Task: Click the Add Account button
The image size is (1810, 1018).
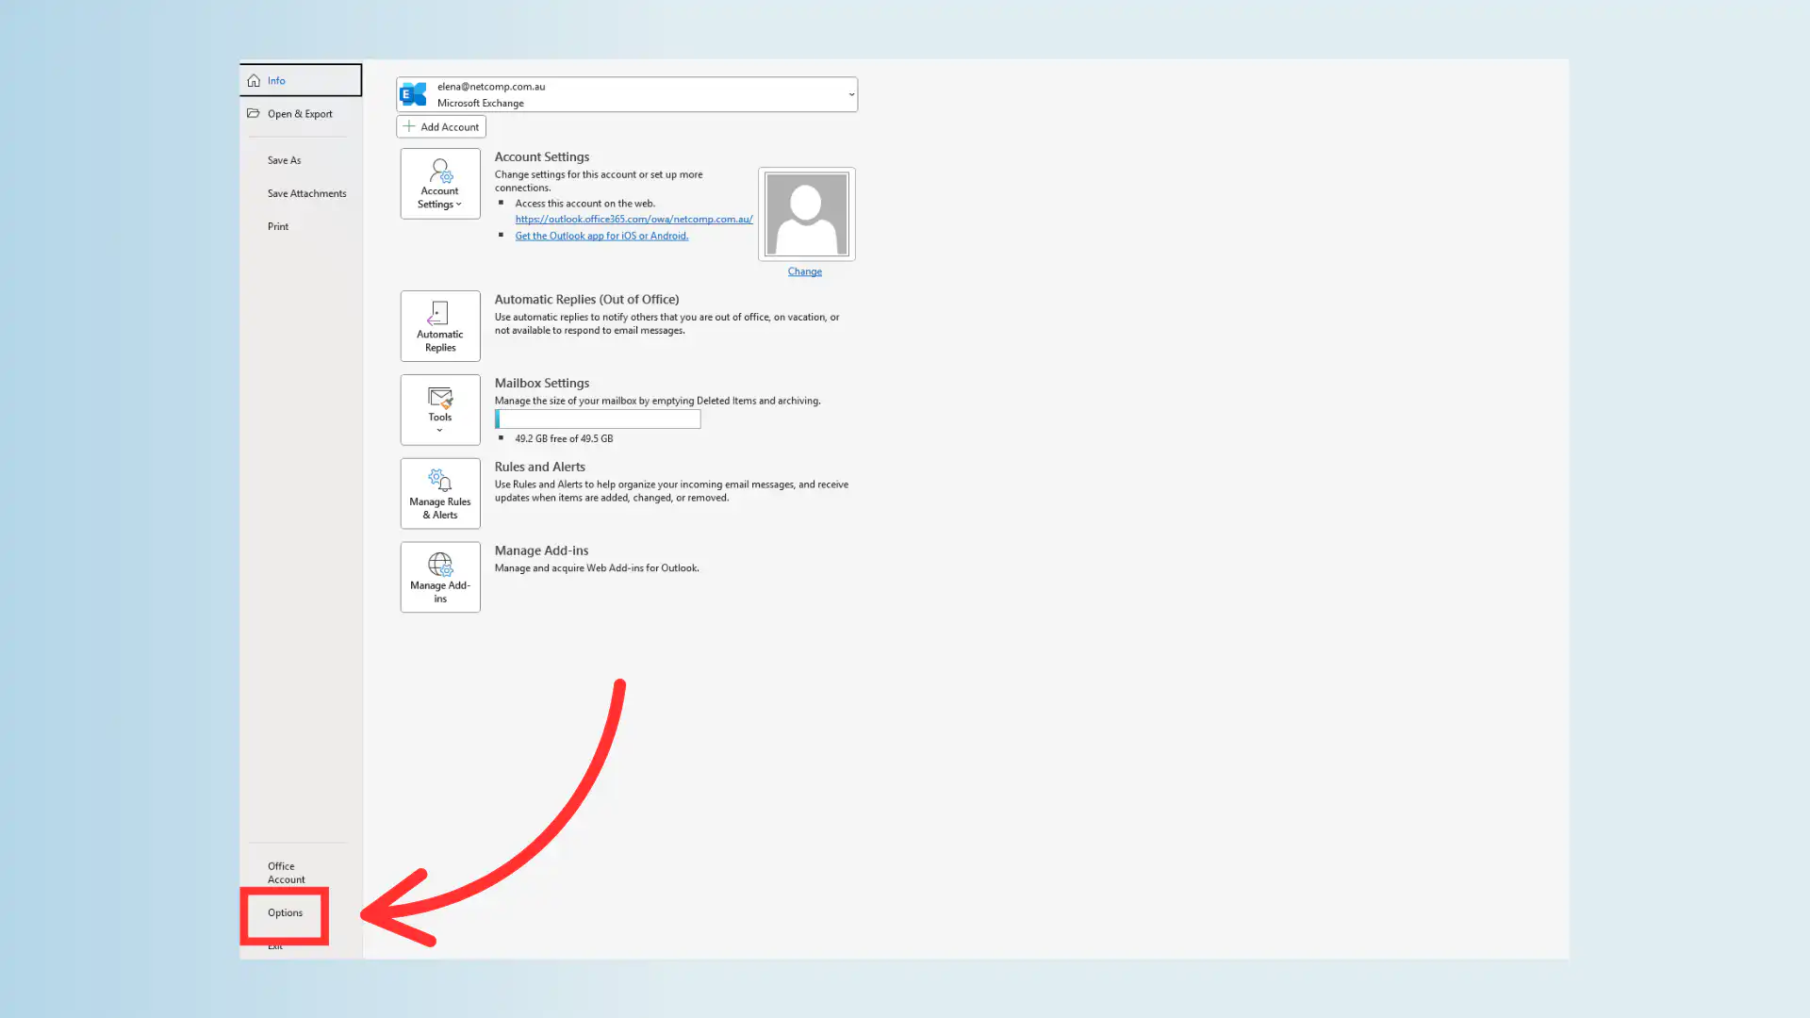Action: [x=440, y=126]
